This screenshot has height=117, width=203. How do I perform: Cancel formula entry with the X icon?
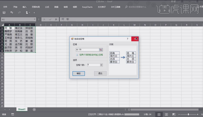pyautogui.click(x=44, y=19)
